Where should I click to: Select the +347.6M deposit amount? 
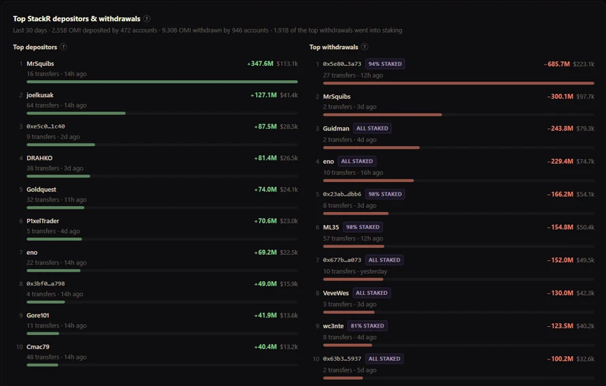[260, 64]
